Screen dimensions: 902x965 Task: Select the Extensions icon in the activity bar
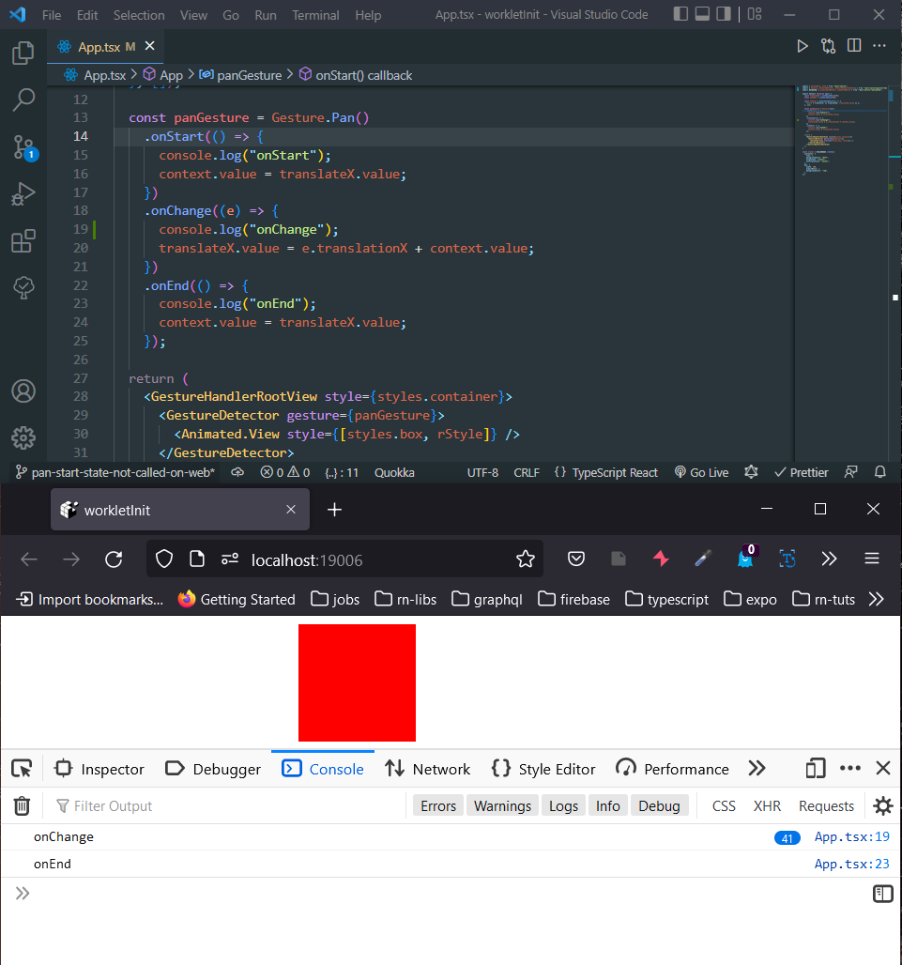tap(23, 241)
